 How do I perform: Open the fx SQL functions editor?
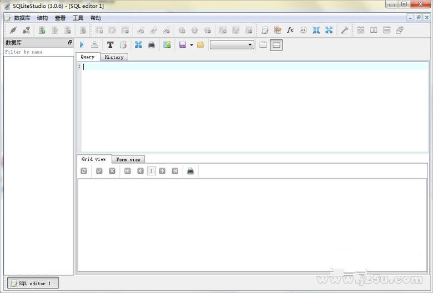tap(290, 30)
